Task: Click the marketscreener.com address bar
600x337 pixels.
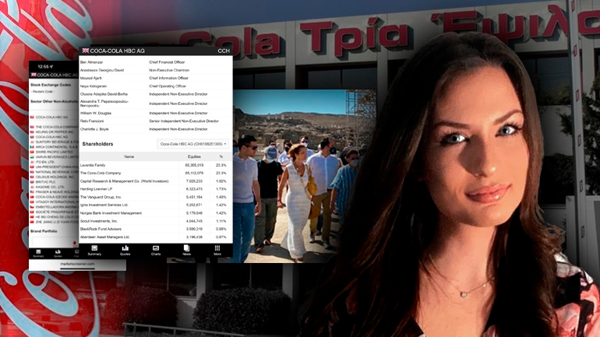Action: pos(77,265)
